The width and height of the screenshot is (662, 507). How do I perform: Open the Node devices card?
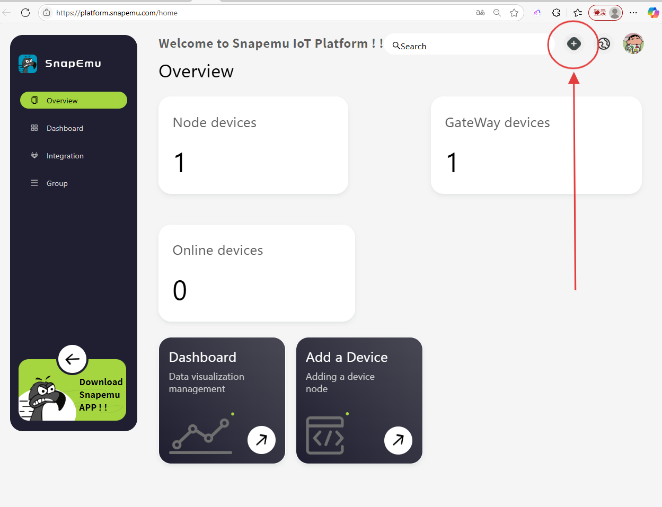253,145
